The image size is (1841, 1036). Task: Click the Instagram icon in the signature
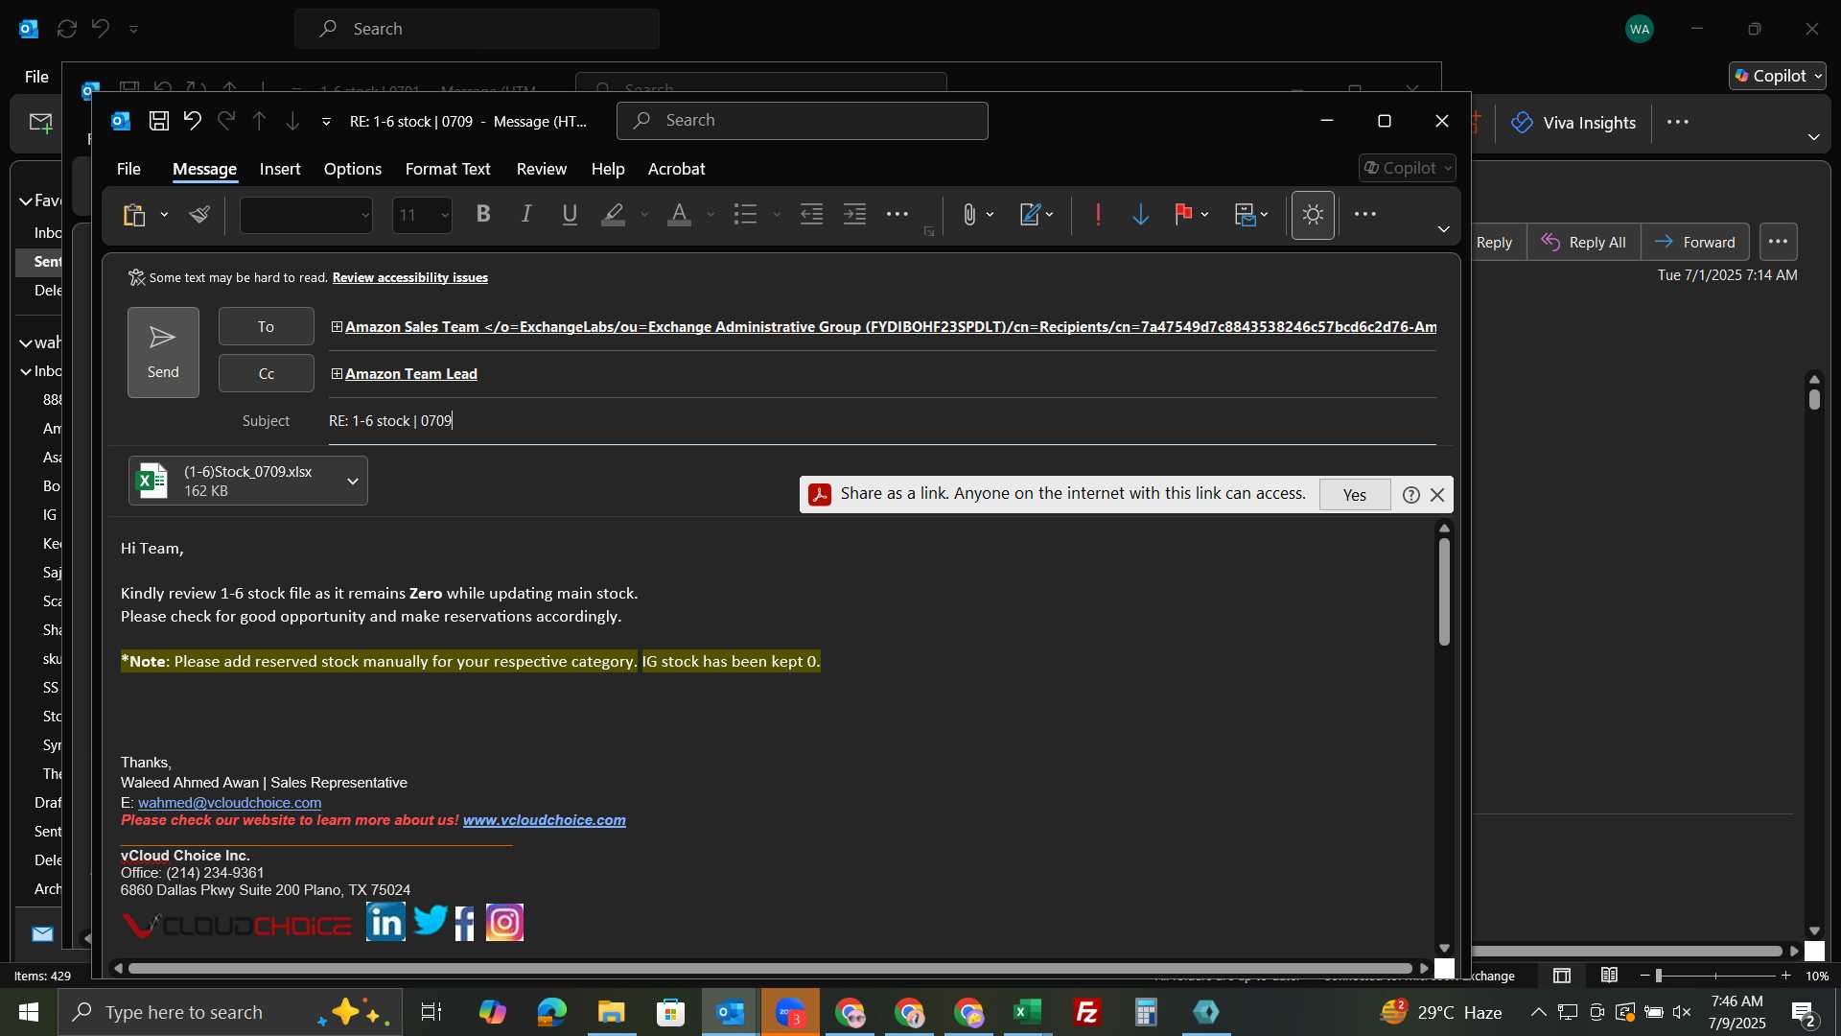tap(505, 923)
